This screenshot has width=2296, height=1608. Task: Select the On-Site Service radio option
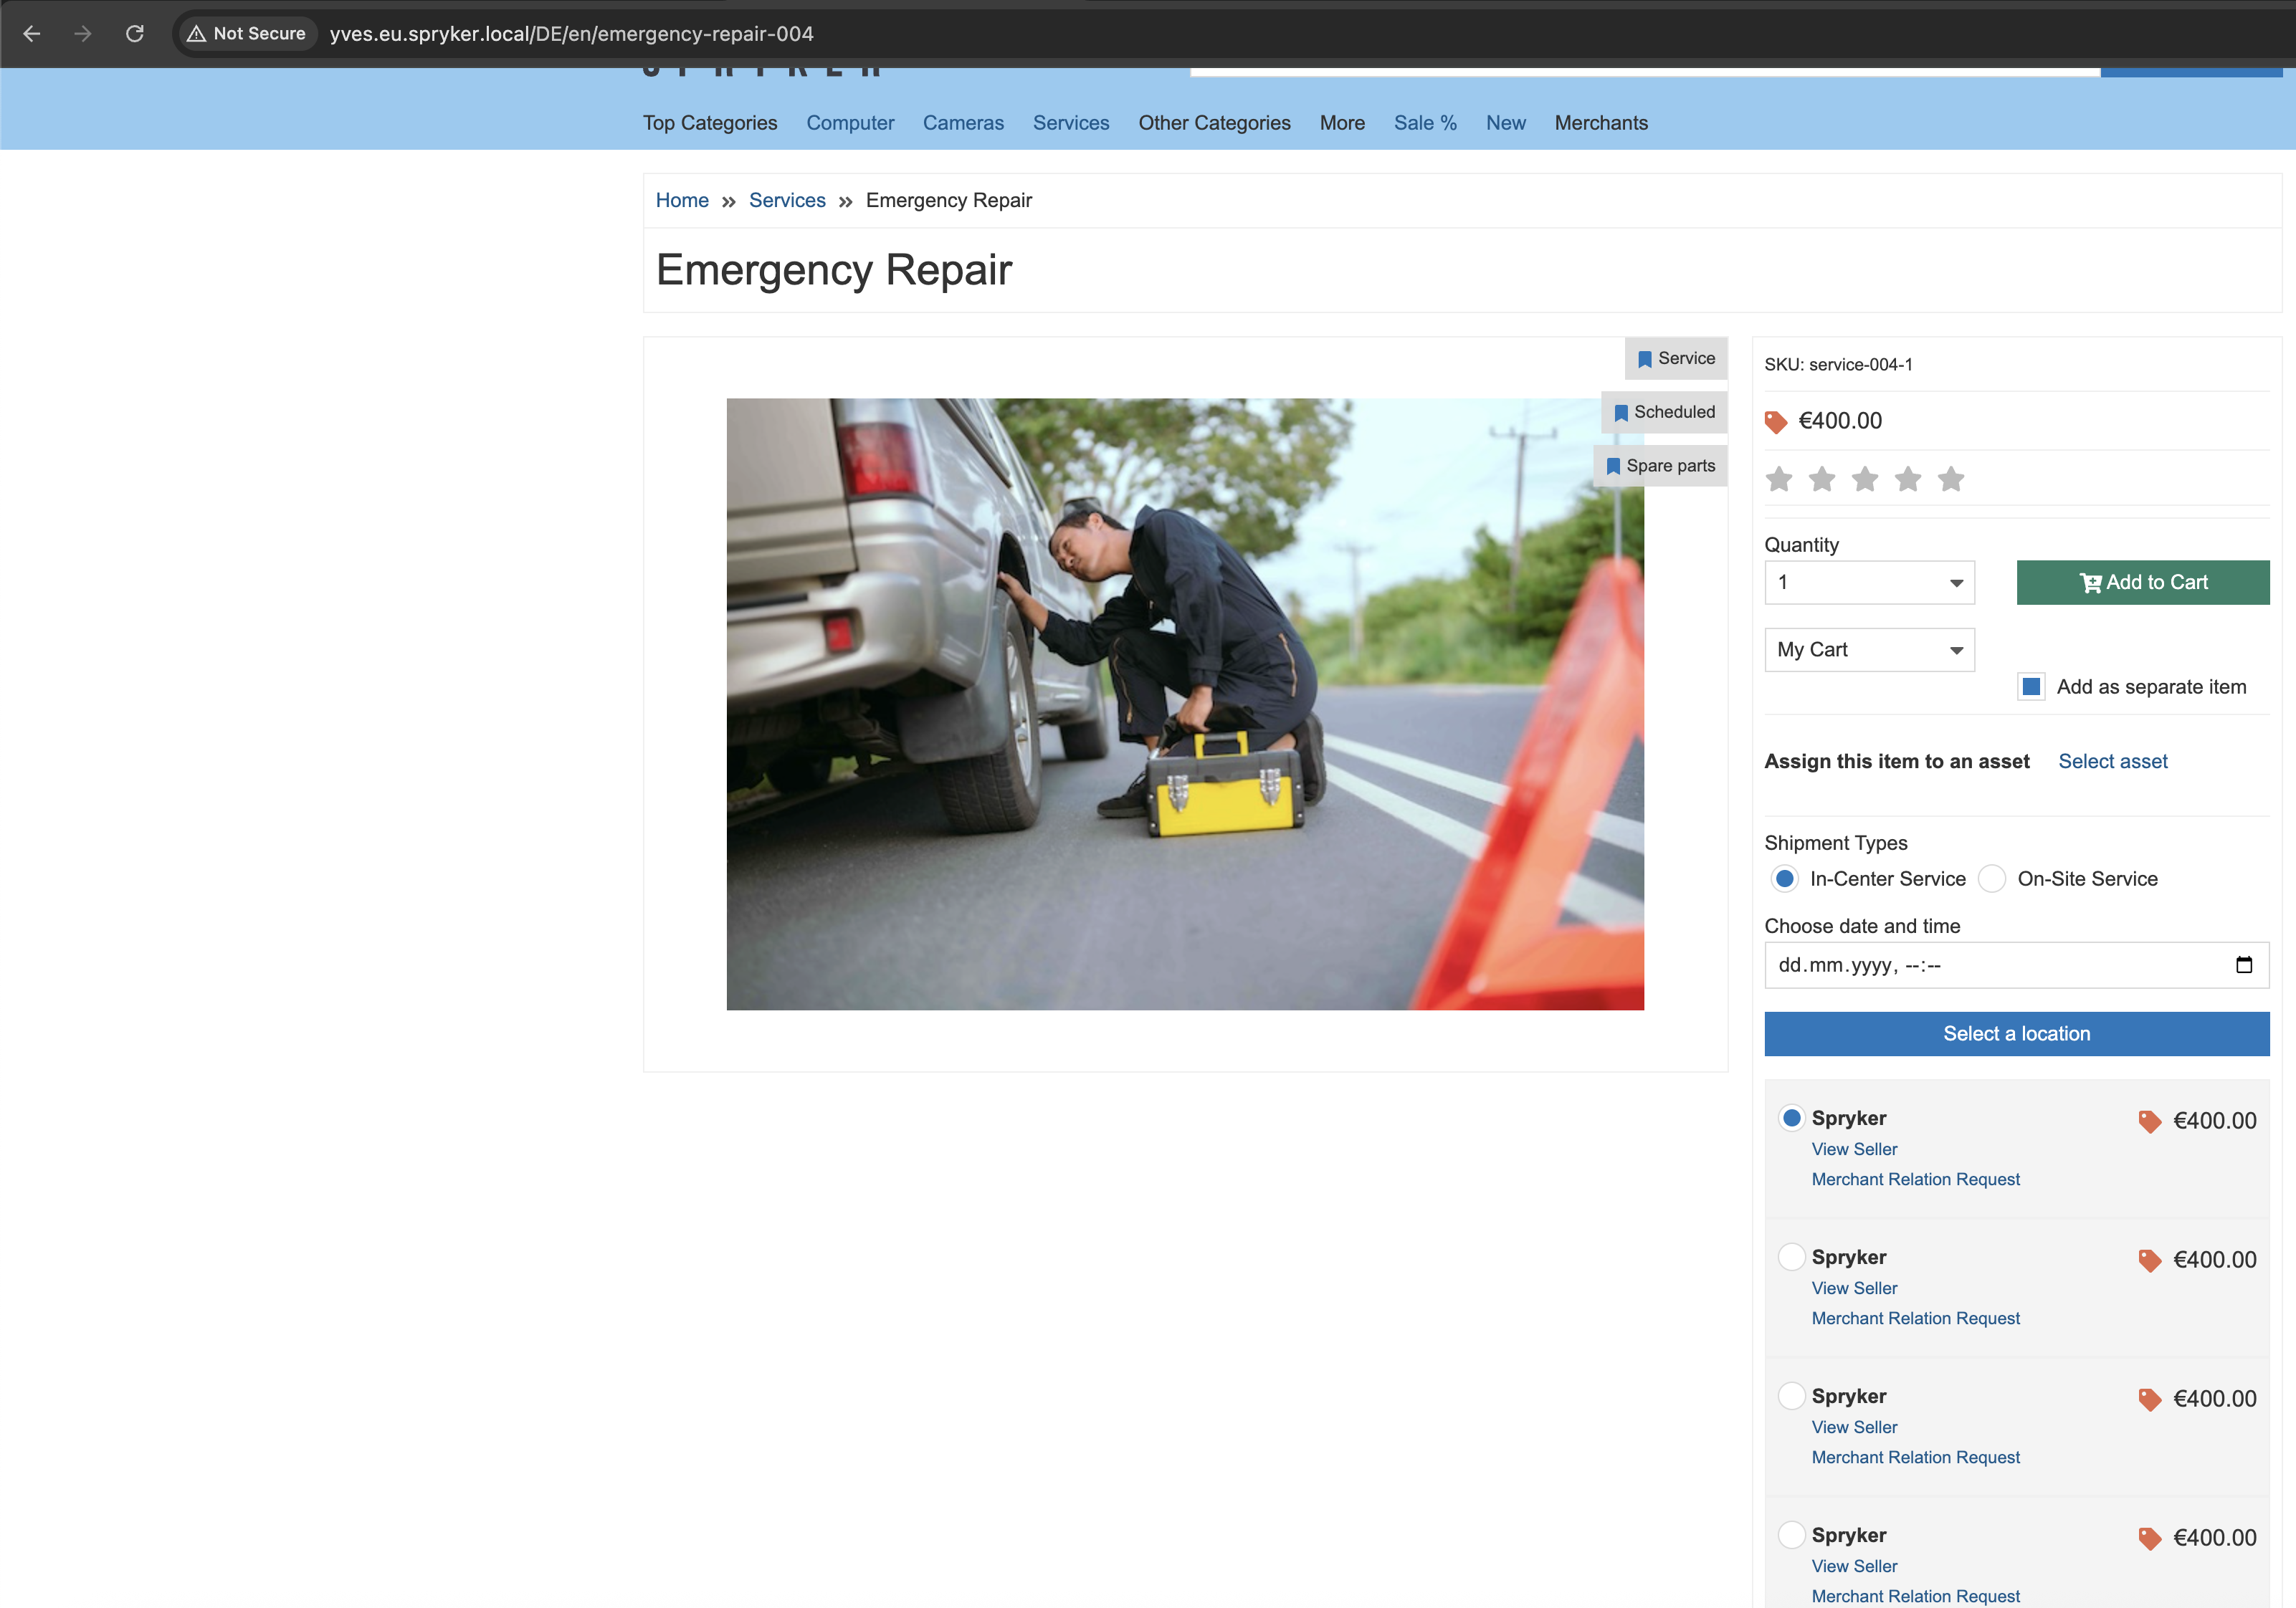pyautogui.click(x=1992, y=879)
